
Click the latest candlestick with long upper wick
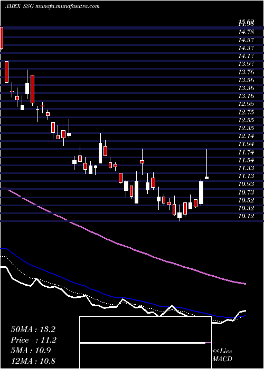coord(207,164)
